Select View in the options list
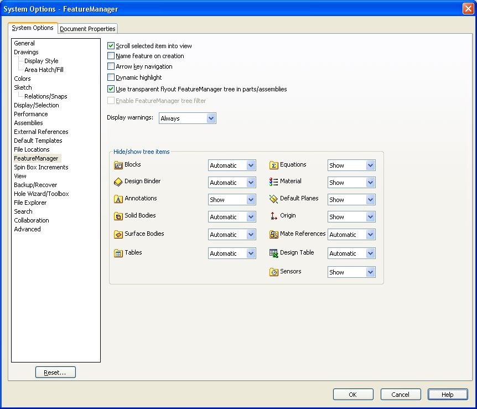Image resolution: width=477 pixels, height=409 pixels. click(x=20, y=176)
